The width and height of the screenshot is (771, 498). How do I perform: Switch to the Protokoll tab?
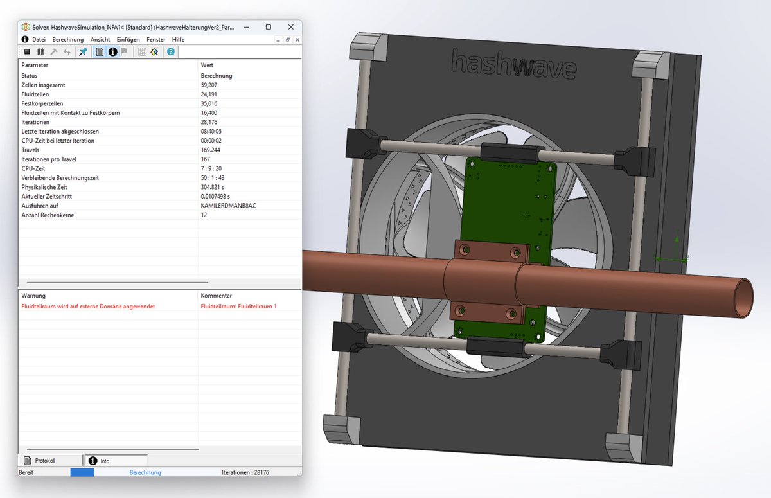tap(51, 461)
